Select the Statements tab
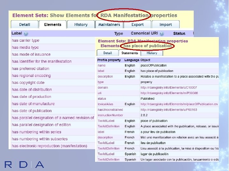The height and width of the screenshot is (171, 229). [x=130, y=53]
